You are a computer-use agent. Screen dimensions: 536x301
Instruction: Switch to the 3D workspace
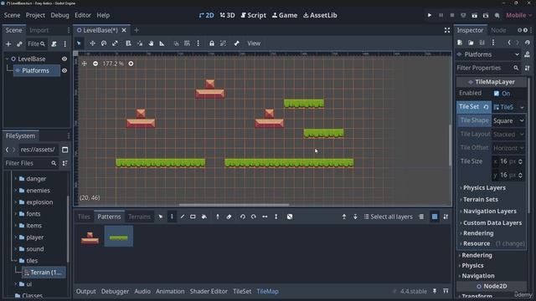pyautogui.click(x=227, y=15)
